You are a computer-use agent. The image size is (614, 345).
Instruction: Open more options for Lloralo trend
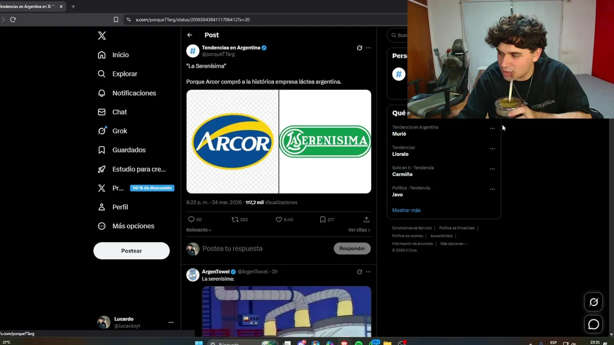pyautogui.click(x=492, y=149)
